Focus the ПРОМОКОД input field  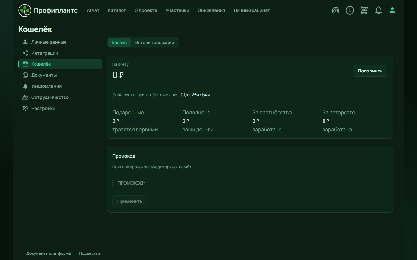point(250,183)
